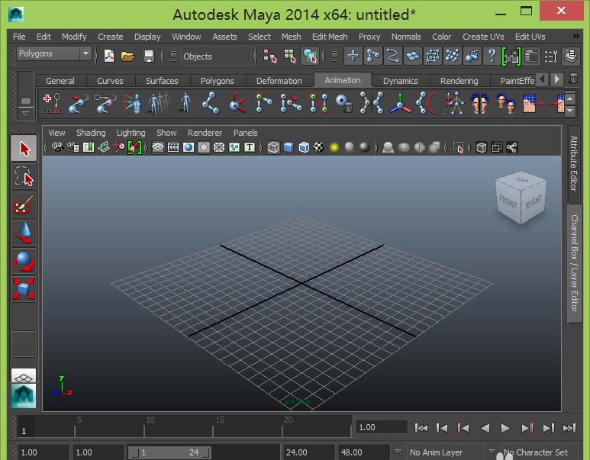The height and width of the screenshot is (460, 590).
Task: Open the Edit Mesh menu
Action: [330, 37]
